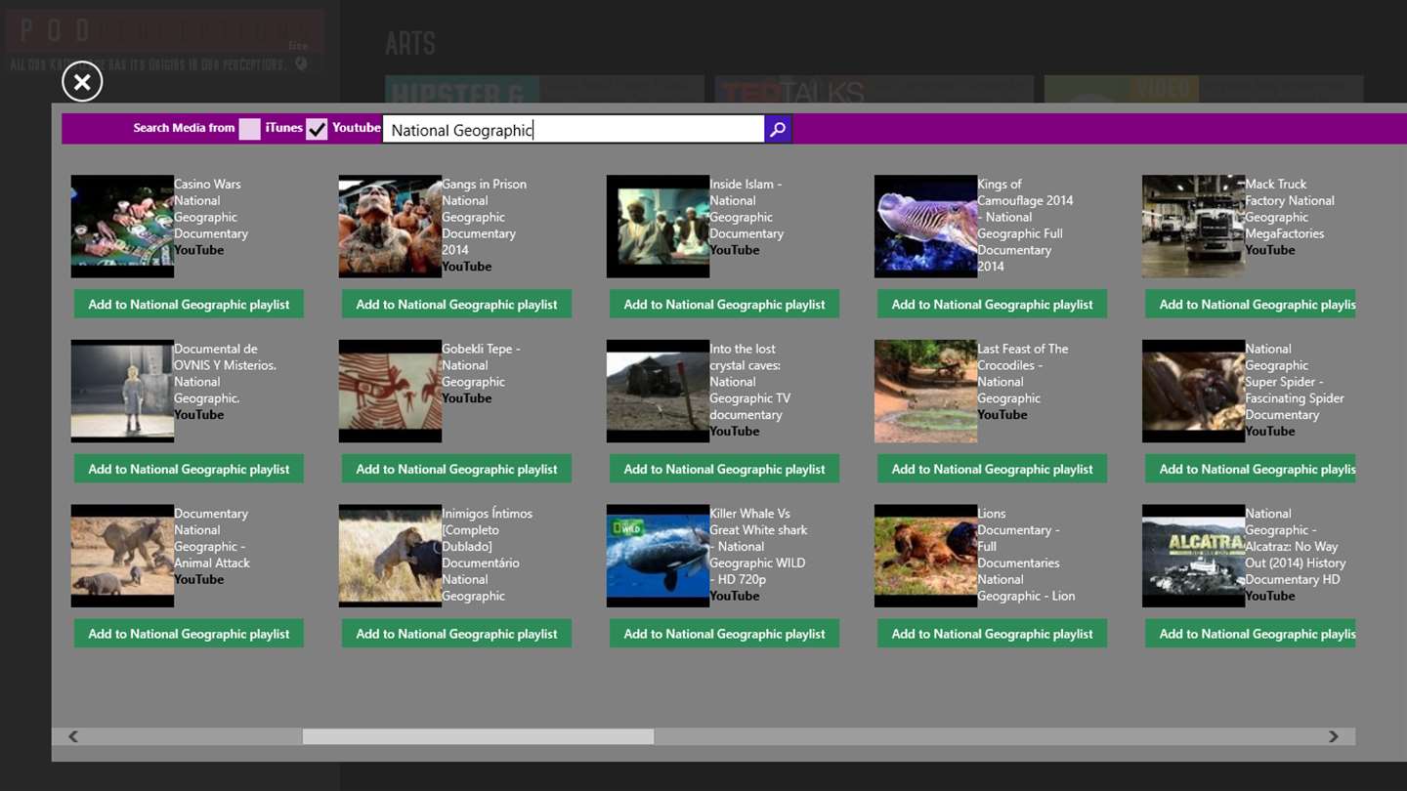
Task: Open Super Spider thumbnail
Action: click(1193, 392)
